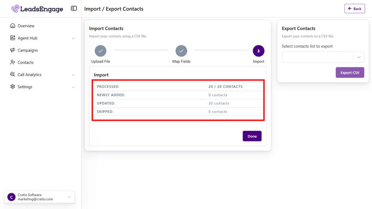Viewport: 372px width, 209px height.
Task: Open the contacts list export dropdown
Action: tap(323, 57)
